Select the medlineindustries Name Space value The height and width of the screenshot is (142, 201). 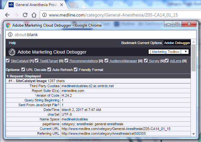tap(75, 119)
